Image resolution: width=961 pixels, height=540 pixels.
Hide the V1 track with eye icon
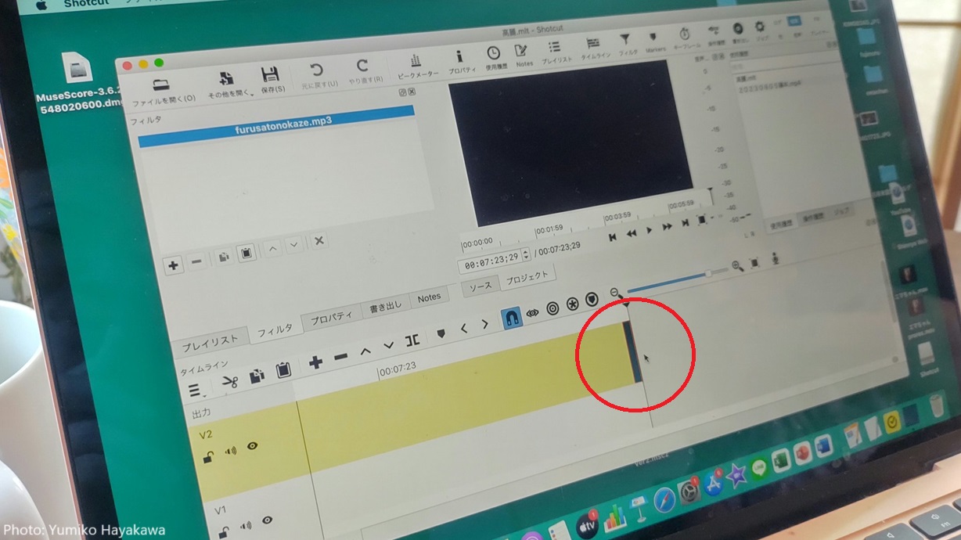pyautogui.click(x=268, y=520)
